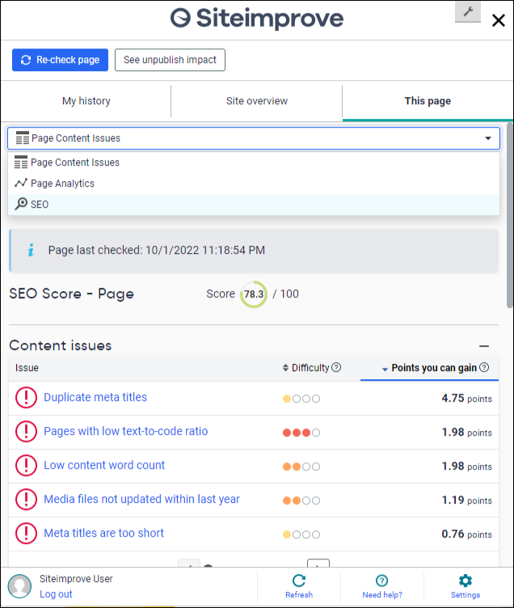Image resolution: width=514 pixels, height=608 pixels.
Task: Click the vertical scrollbar thumb
Action: pos(510,215)
